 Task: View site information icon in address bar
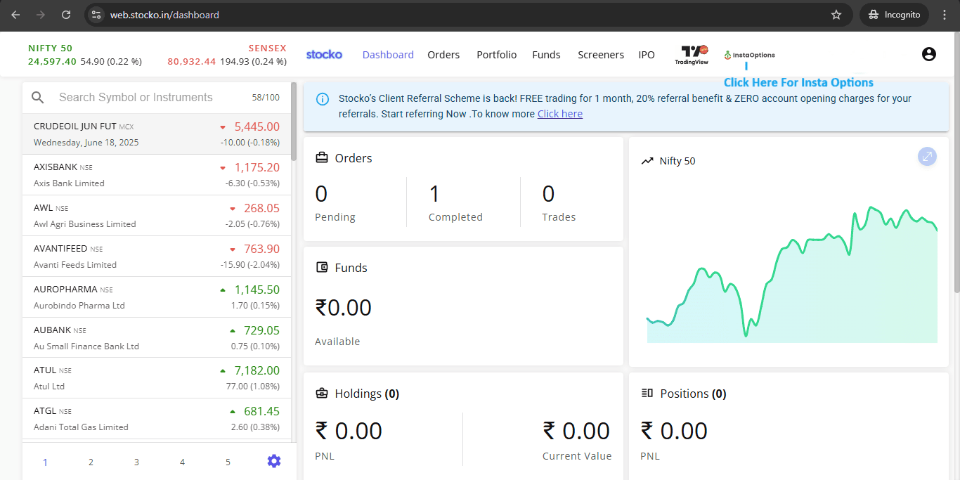coord(96,15)
